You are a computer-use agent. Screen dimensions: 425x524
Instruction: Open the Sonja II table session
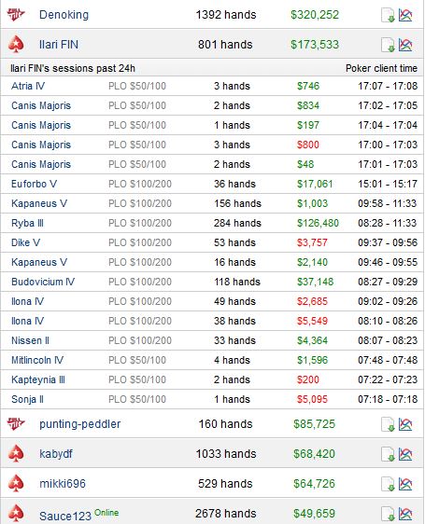27,399
